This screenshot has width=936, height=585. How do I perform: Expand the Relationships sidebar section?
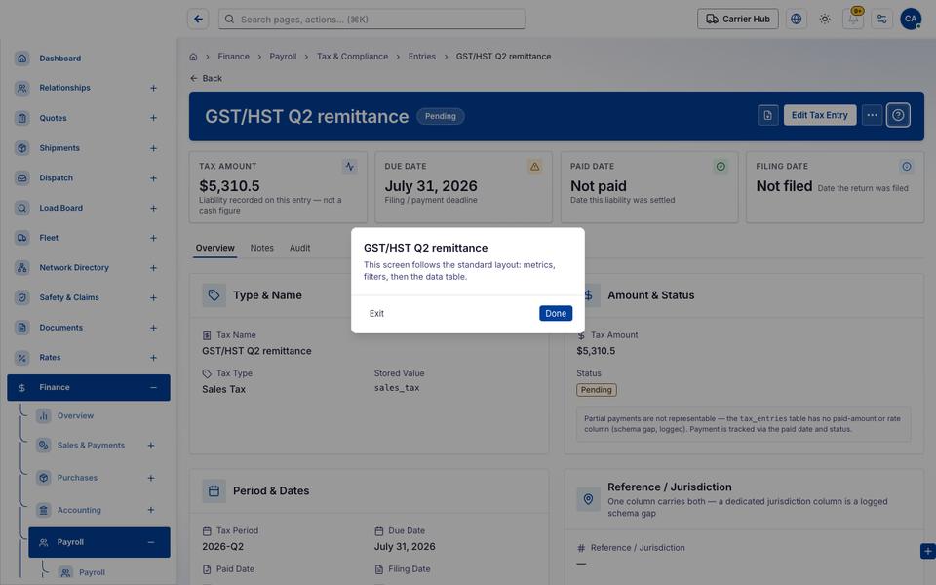pos(153,89)
